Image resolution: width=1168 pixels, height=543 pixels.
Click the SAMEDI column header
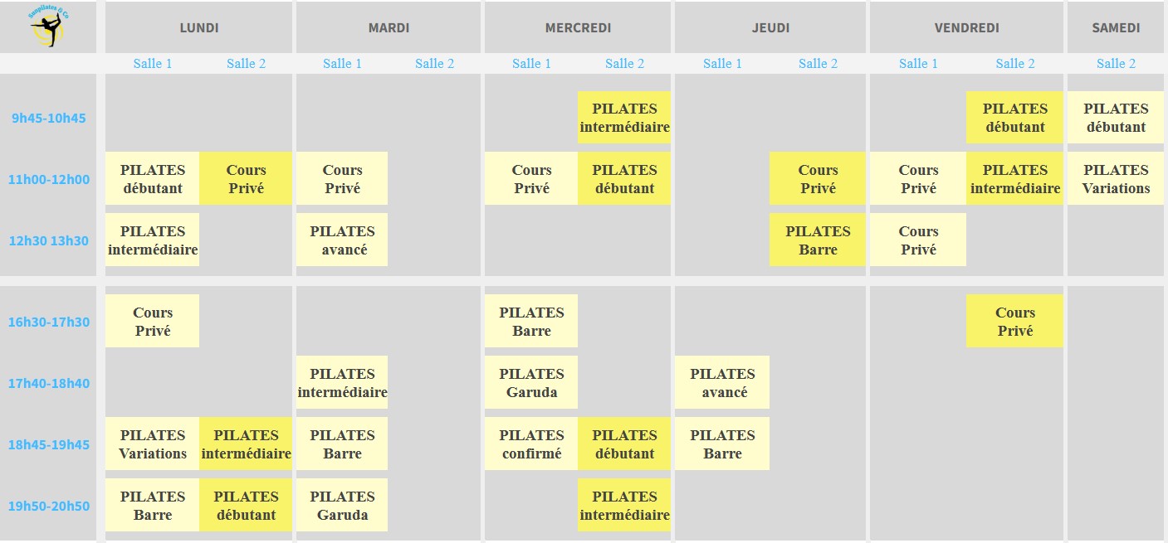[1116, 28]
